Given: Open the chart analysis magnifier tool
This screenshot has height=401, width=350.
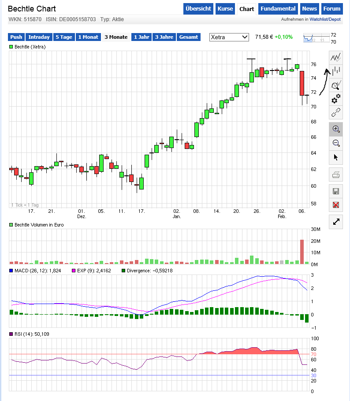Looking at the screenshot, I should tap(335, 85).
